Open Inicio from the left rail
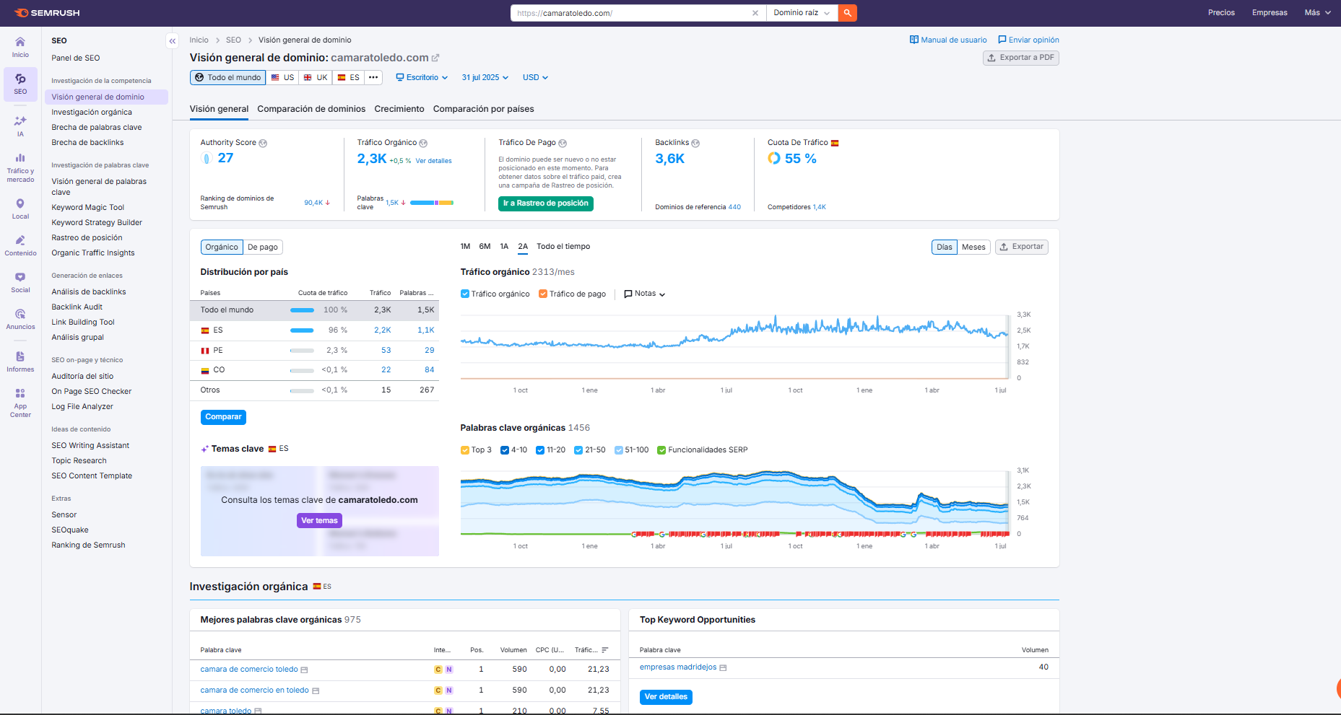 click(x=20, y=47)
